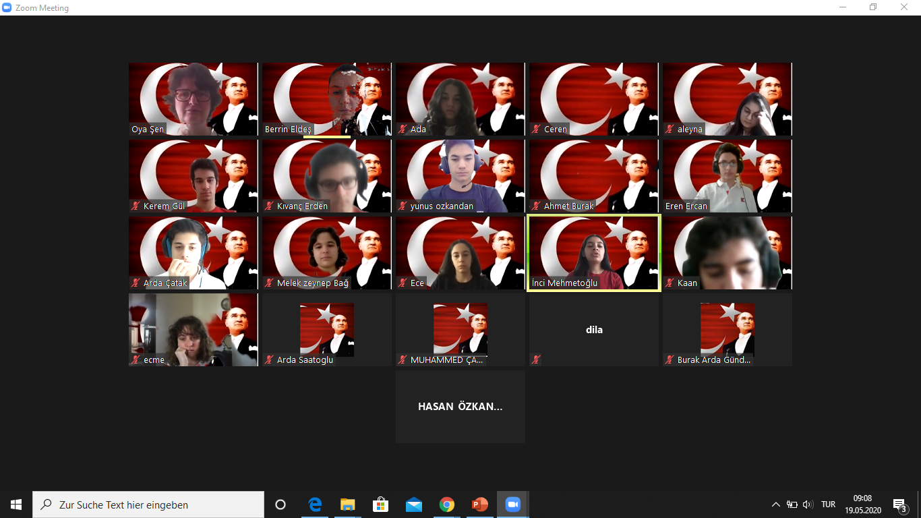921x518 pixels.
Task: Open PowerPoint from the taskbar
Action: pos(479,505)
